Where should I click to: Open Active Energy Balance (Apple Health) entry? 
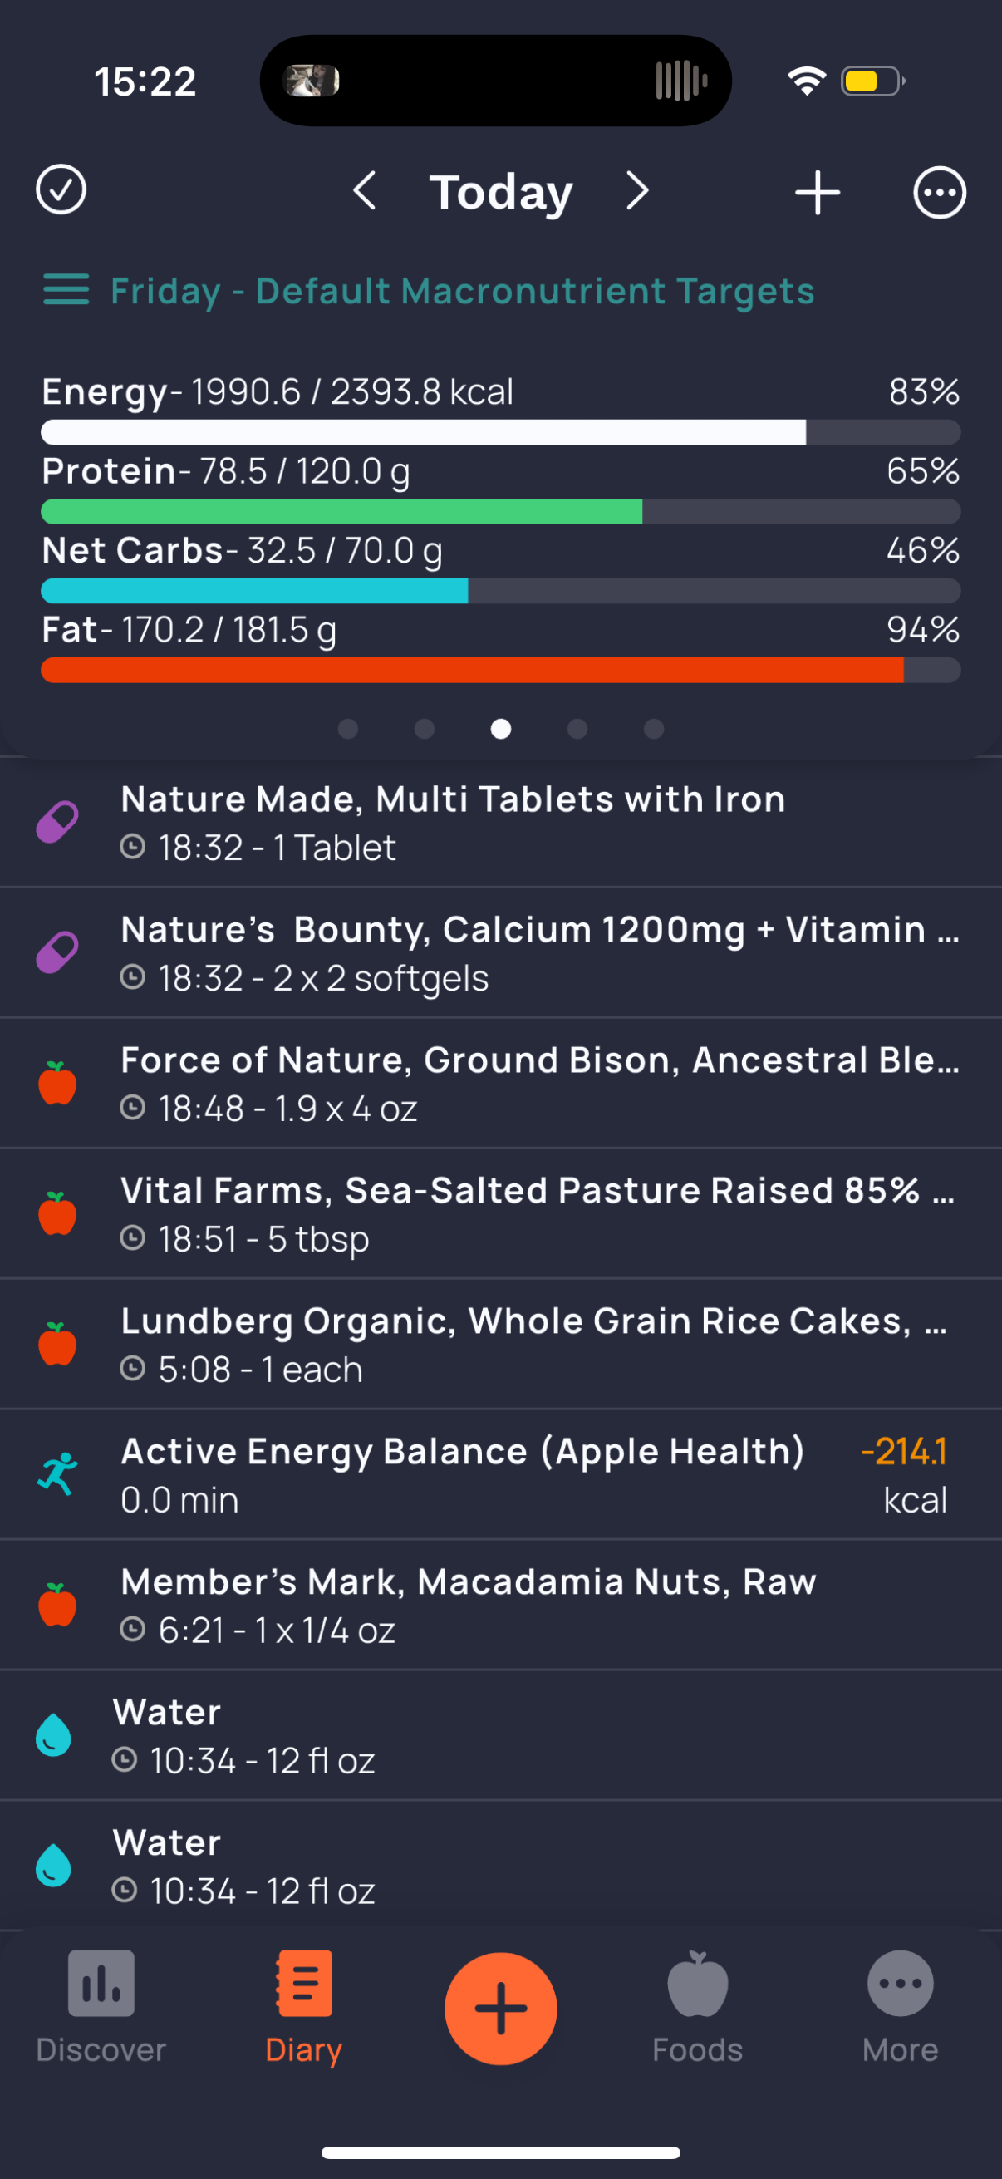pyautogui.click(x=500, y=1474)
